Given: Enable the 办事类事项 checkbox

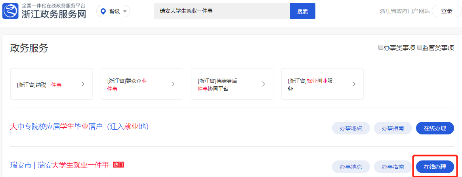Looking at the screenshot, I should coord(381,47).
